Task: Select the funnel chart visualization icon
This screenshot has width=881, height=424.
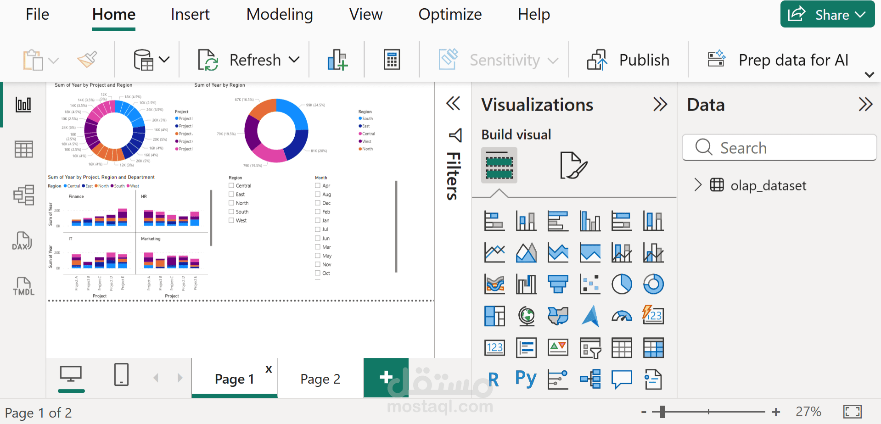Action: coord(558,284)
